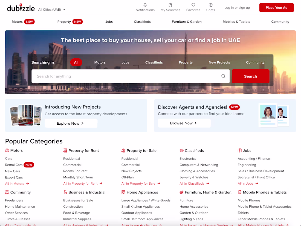Click the Jobs briefcase icon
The image size is (301, 226).
pyautogui.click(x=239, y=150)
